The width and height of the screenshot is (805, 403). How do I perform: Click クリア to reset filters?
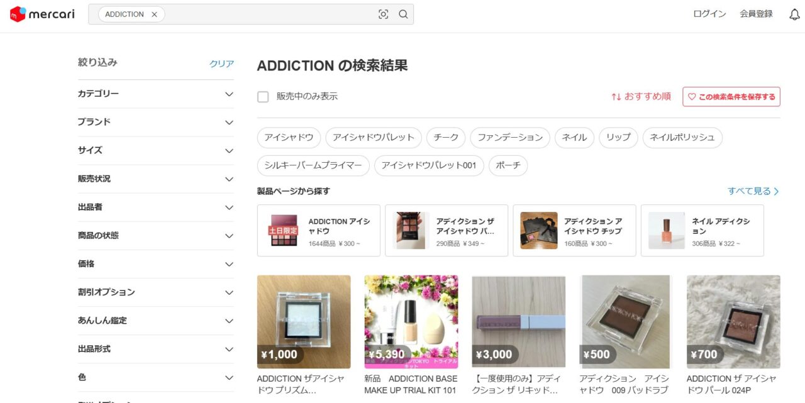[221, 63]
